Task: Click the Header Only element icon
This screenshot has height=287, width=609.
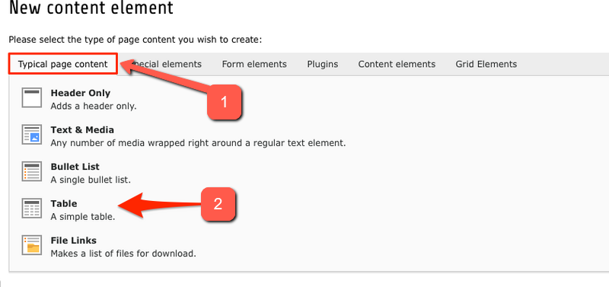Action: coord(31,98)
